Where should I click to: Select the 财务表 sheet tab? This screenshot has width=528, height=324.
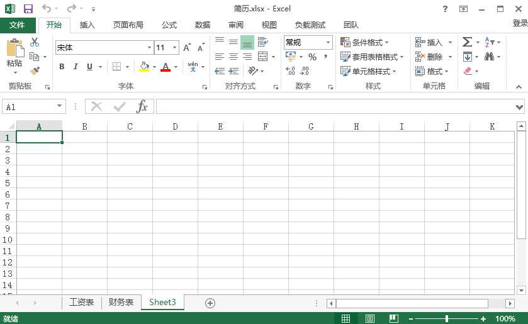(121, 302)
